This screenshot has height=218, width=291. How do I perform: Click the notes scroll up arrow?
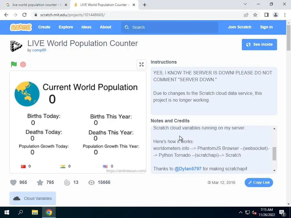point(274,129)
